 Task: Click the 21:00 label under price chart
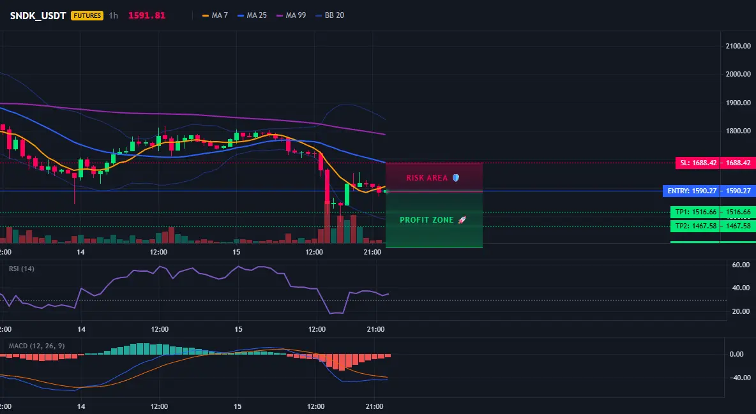tap(372, 252)
